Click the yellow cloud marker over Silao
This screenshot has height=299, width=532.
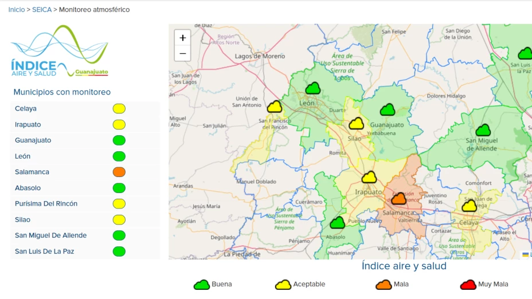(357, 124)
